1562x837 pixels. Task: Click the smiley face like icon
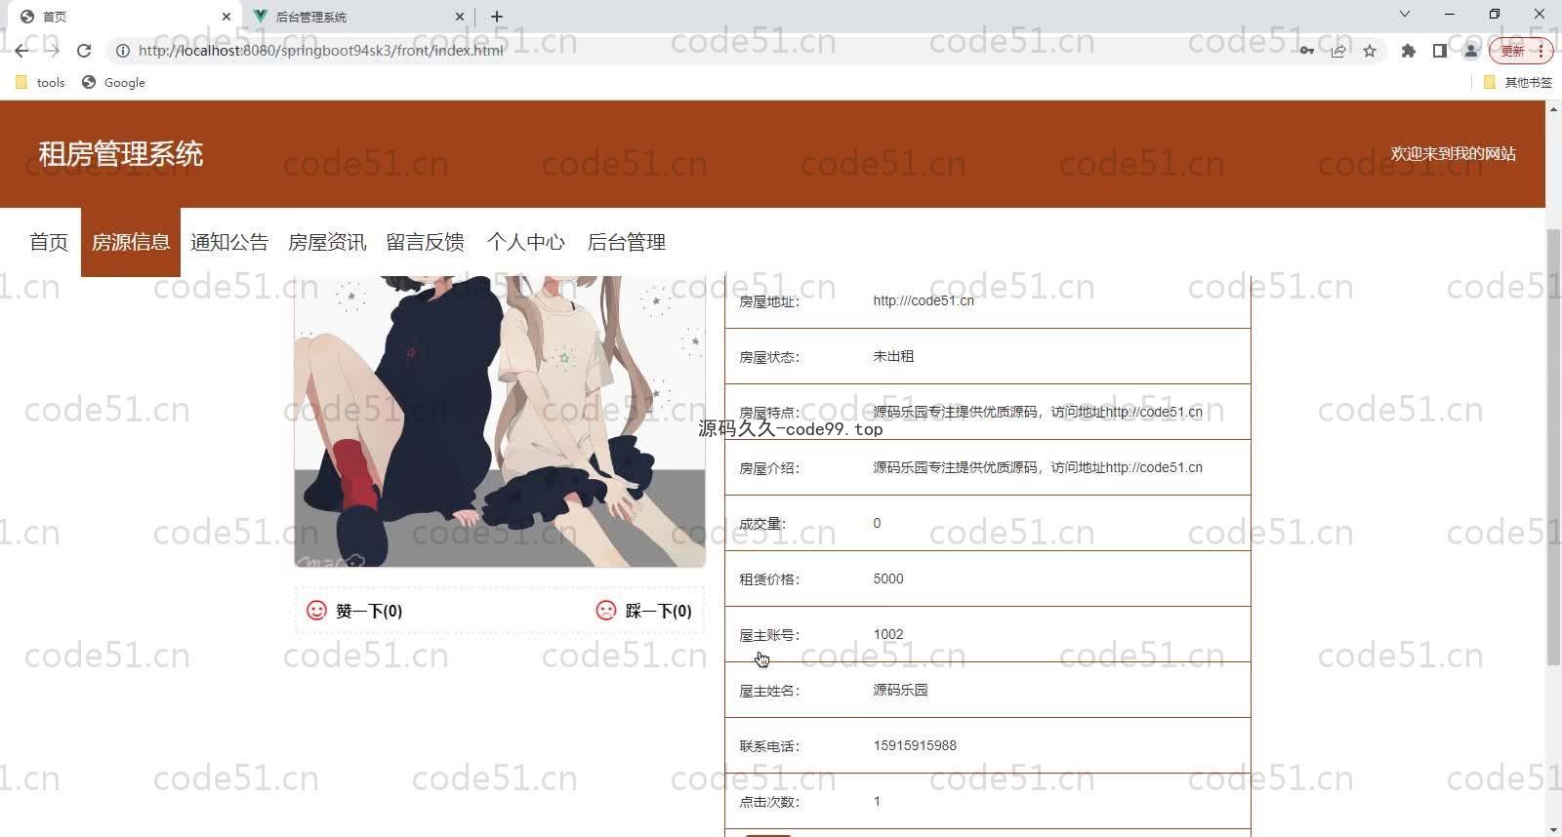pos(316,611)
